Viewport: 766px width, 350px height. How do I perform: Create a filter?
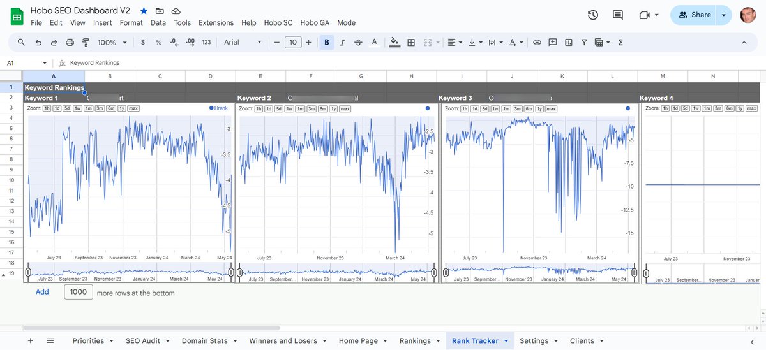584,42
